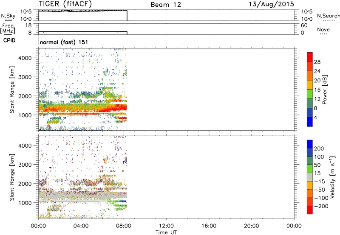Image resolution: width=340 pixels, height=235 pixels.
Task: Click the "Nave" legend label
Action: [x=323, y=30]
